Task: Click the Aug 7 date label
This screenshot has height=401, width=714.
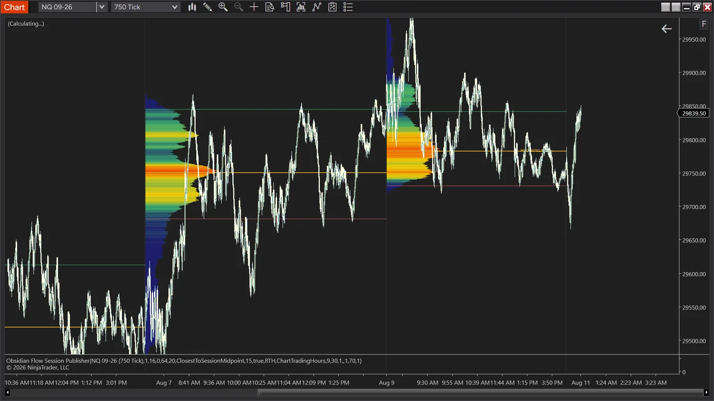Action: (x=164, y=383)
